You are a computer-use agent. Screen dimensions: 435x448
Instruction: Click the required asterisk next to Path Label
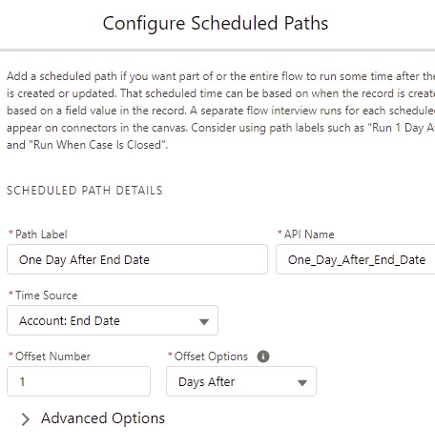[10, 233]
